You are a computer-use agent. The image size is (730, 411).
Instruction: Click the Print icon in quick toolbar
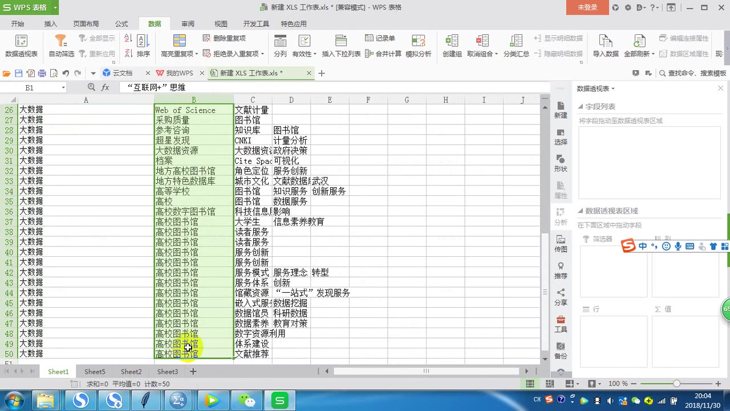click(x=42, y=73)
